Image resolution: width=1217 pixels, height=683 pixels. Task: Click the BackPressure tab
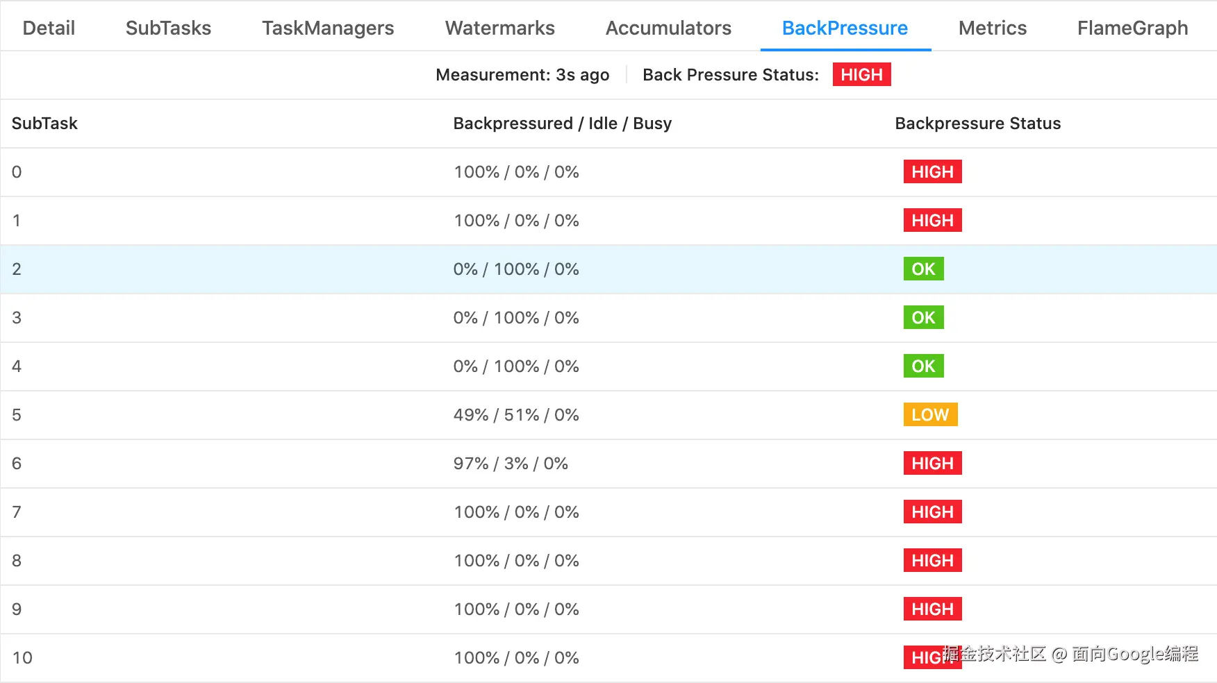pyautogui.click(x=845, y=28)
